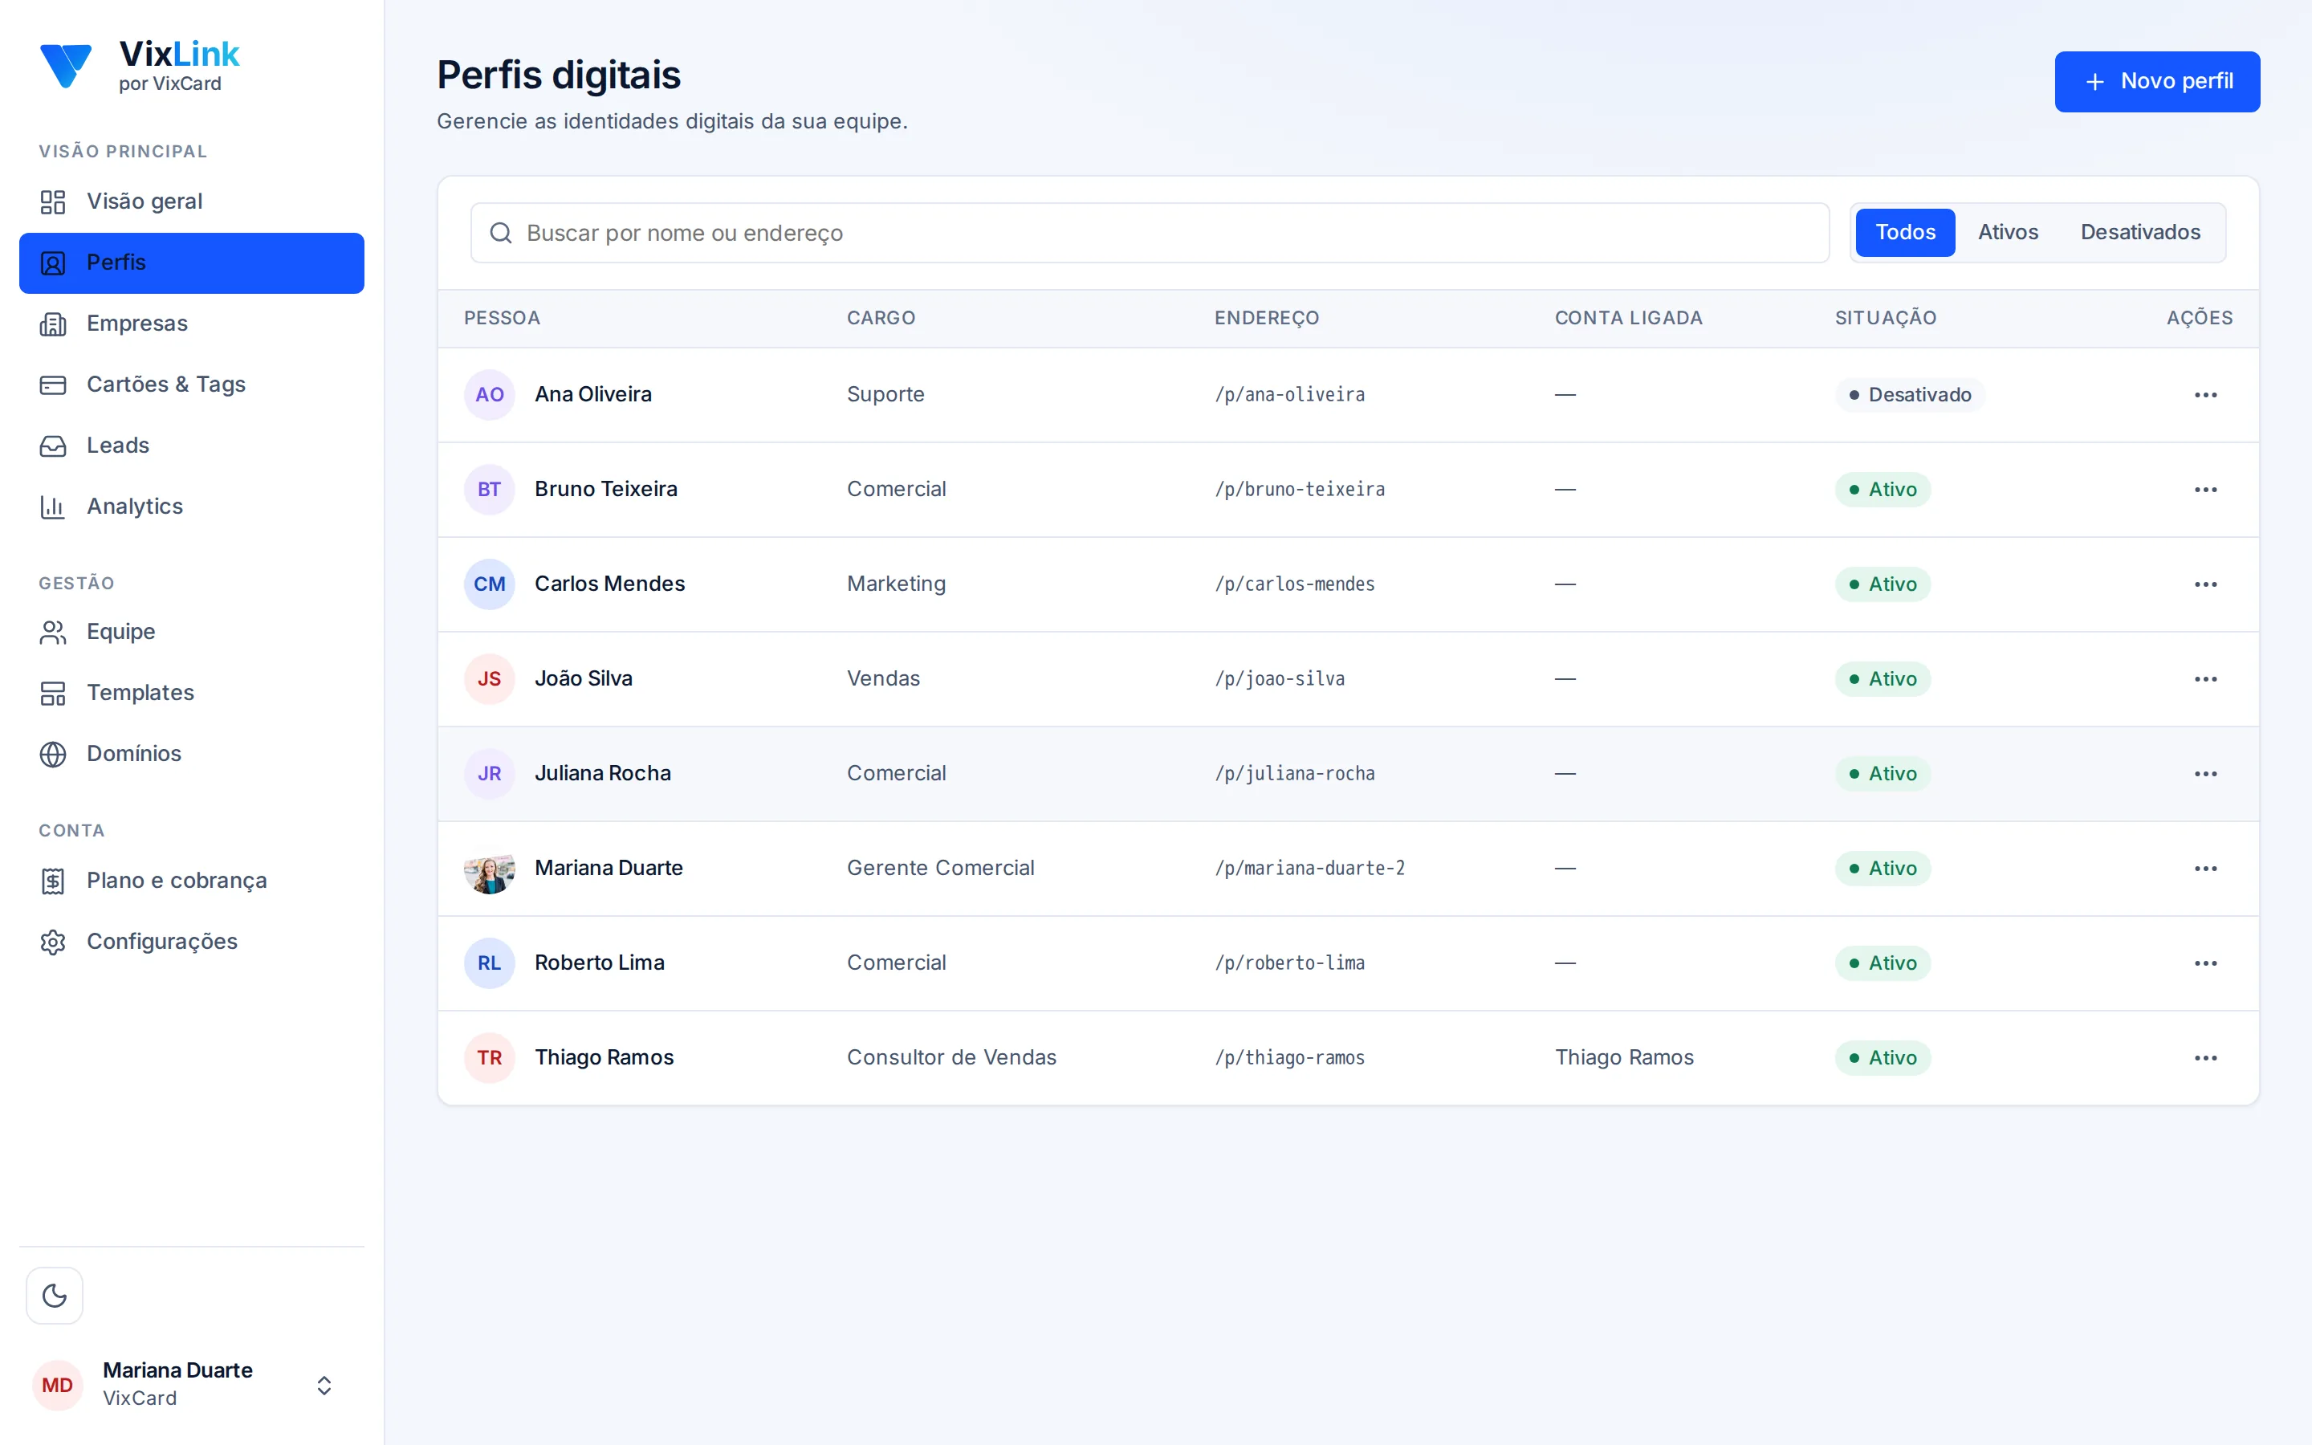This screenshot has height=1445, width=2312.
Task: Click the /p/thiago-ramos address
Action: [x=1288, y=1057]
